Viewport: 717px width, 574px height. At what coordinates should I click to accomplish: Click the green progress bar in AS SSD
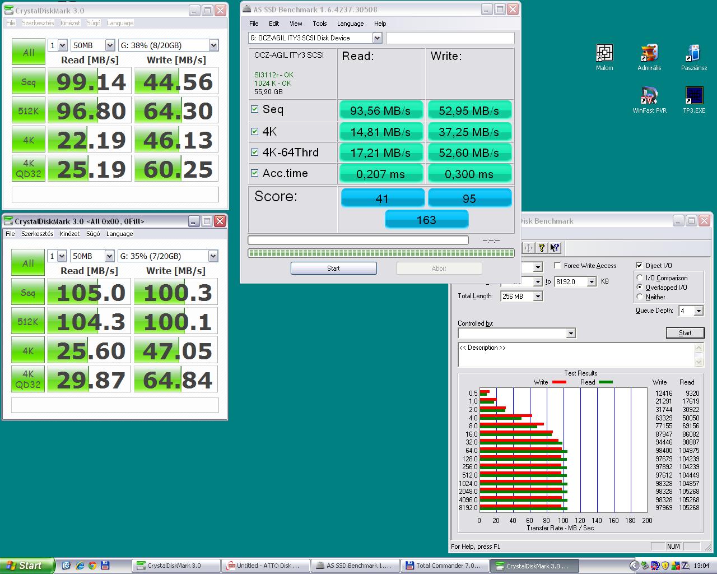pos(380,253)
